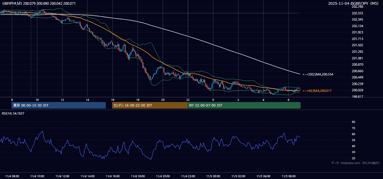Screen dimensions: 383x179
Task: Click the RSI axis level 70
Action: (x=353, y=128)
